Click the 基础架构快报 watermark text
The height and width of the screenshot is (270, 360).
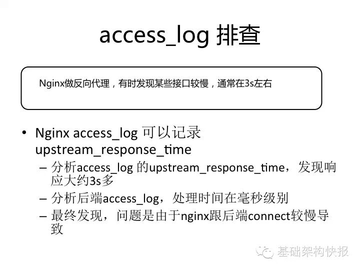pyautogui.click(x=313, y=251)
